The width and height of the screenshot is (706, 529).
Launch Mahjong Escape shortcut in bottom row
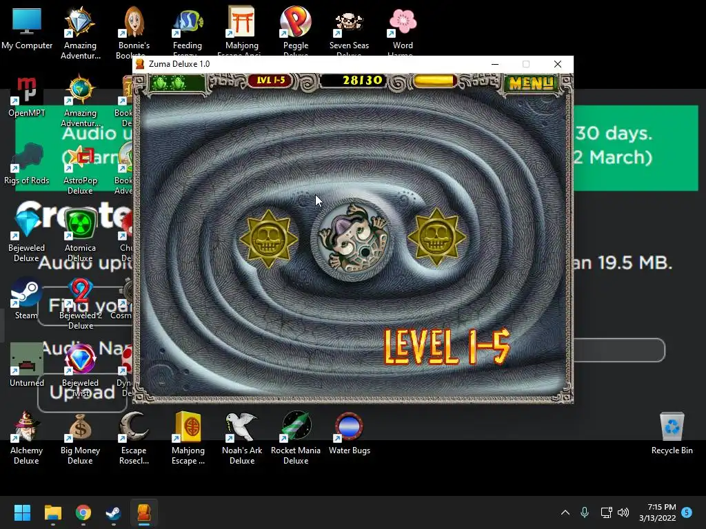click(x=188, y=439)
